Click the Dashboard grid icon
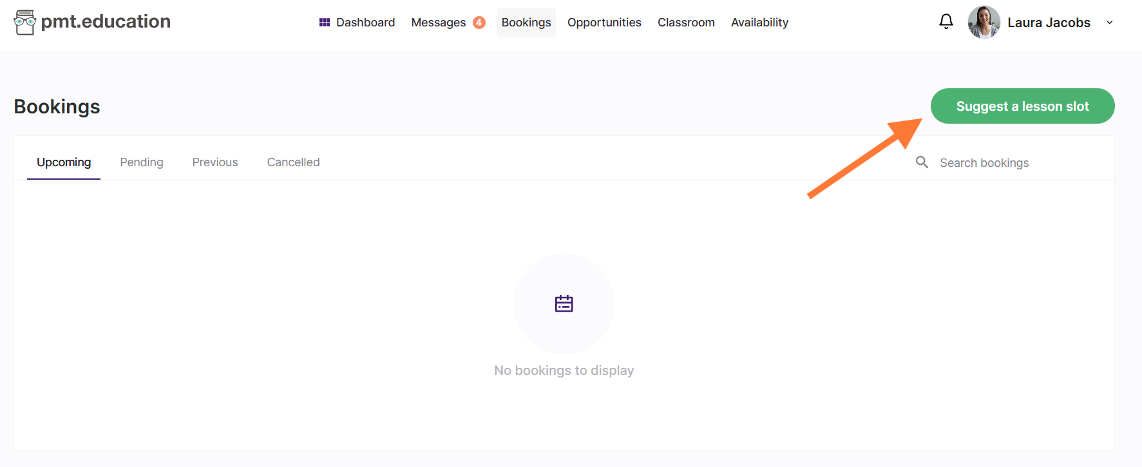This screenshot has width=1142, height=467. [x=325, y=23]
